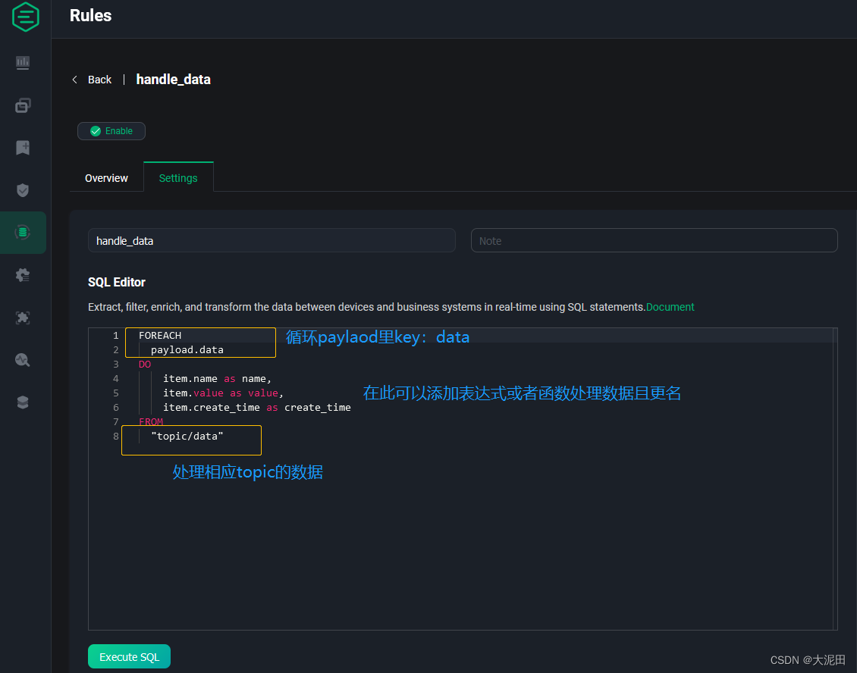This screenshot has height=673, width=857.
Task: Click the FROM keyword on line 7
Action: click(x=151, y=421)
